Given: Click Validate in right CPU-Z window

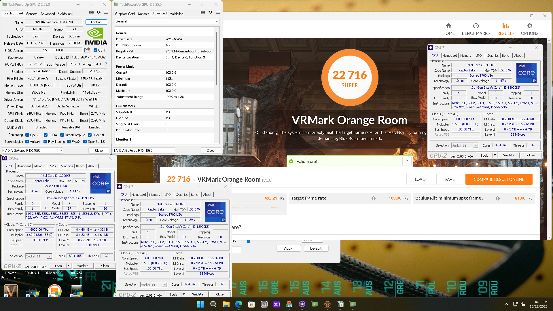Looking at the screenshot, I should 509,155.
